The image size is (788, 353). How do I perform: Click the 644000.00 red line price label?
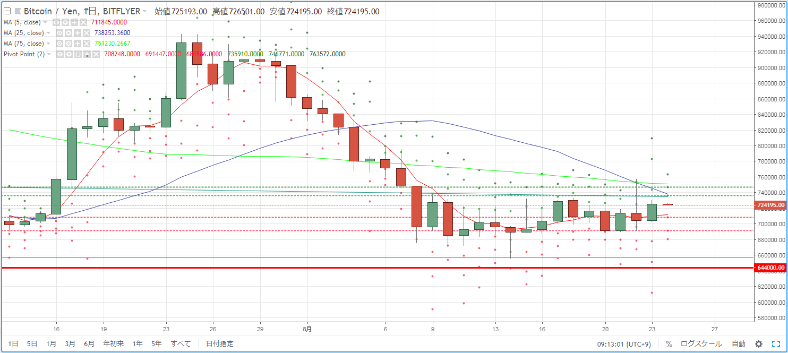point(770,268)
